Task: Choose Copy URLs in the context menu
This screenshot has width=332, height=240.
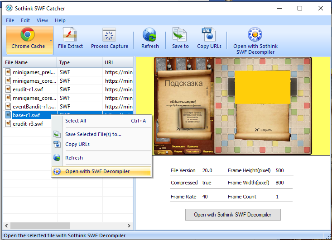Action: coord(101,144)
